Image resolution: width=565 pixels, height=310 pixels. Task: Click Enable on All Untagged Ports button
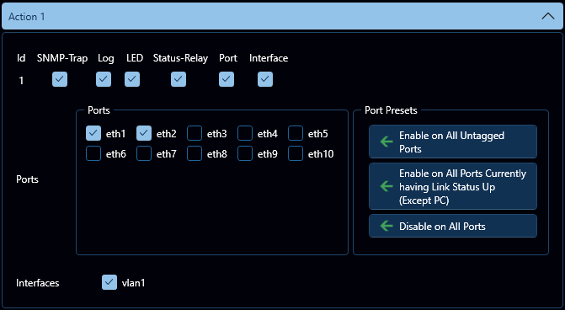[x=453, y=142]
